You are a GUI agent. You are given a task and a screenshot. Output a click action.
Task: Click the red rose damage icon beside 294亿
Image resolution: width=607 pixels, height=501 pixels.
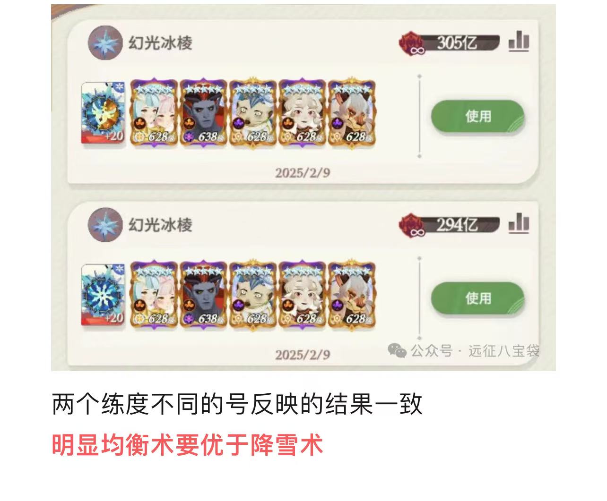click(411, 224)
